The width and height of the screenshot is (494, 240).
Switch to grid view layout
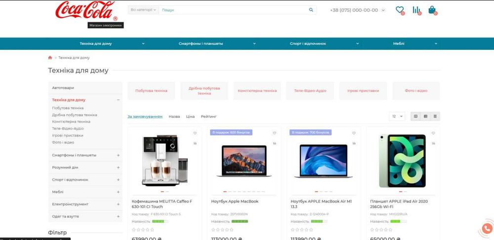coord(415,116)
